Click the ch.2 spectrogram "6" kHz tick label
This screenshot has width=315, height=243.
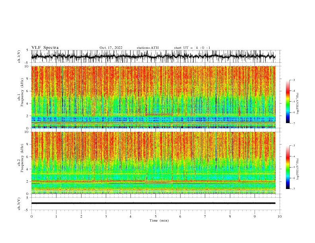[x=28, y=157]
